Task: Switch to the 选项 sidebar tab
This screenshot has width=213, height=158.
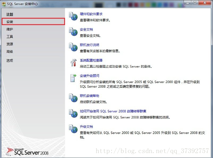Action: click(x=10, y=60)
